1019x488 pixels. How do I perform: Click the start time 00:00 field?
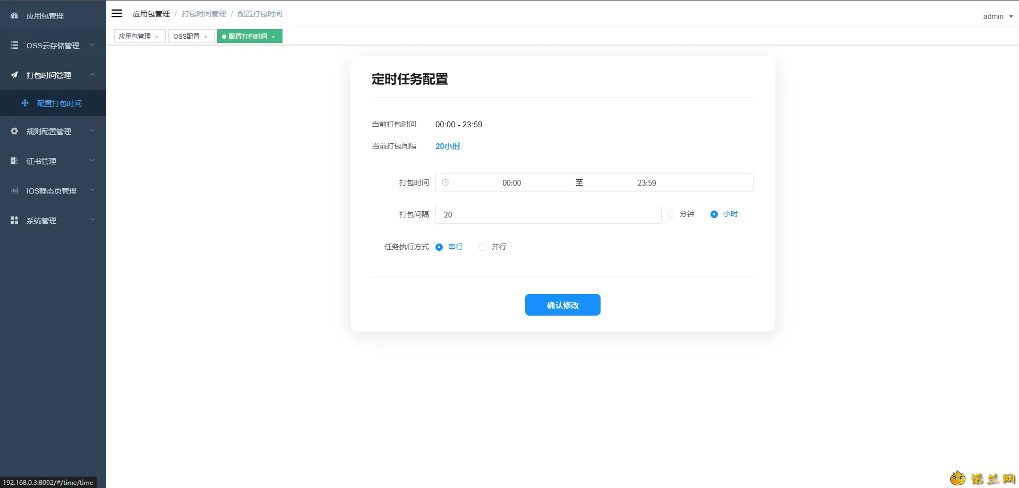coord(512,183)
